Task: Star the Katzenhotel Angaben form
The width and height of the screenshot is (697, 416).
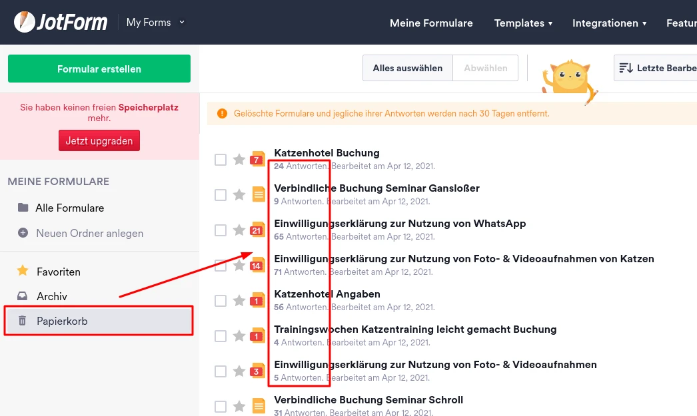Action: point(239,301)
